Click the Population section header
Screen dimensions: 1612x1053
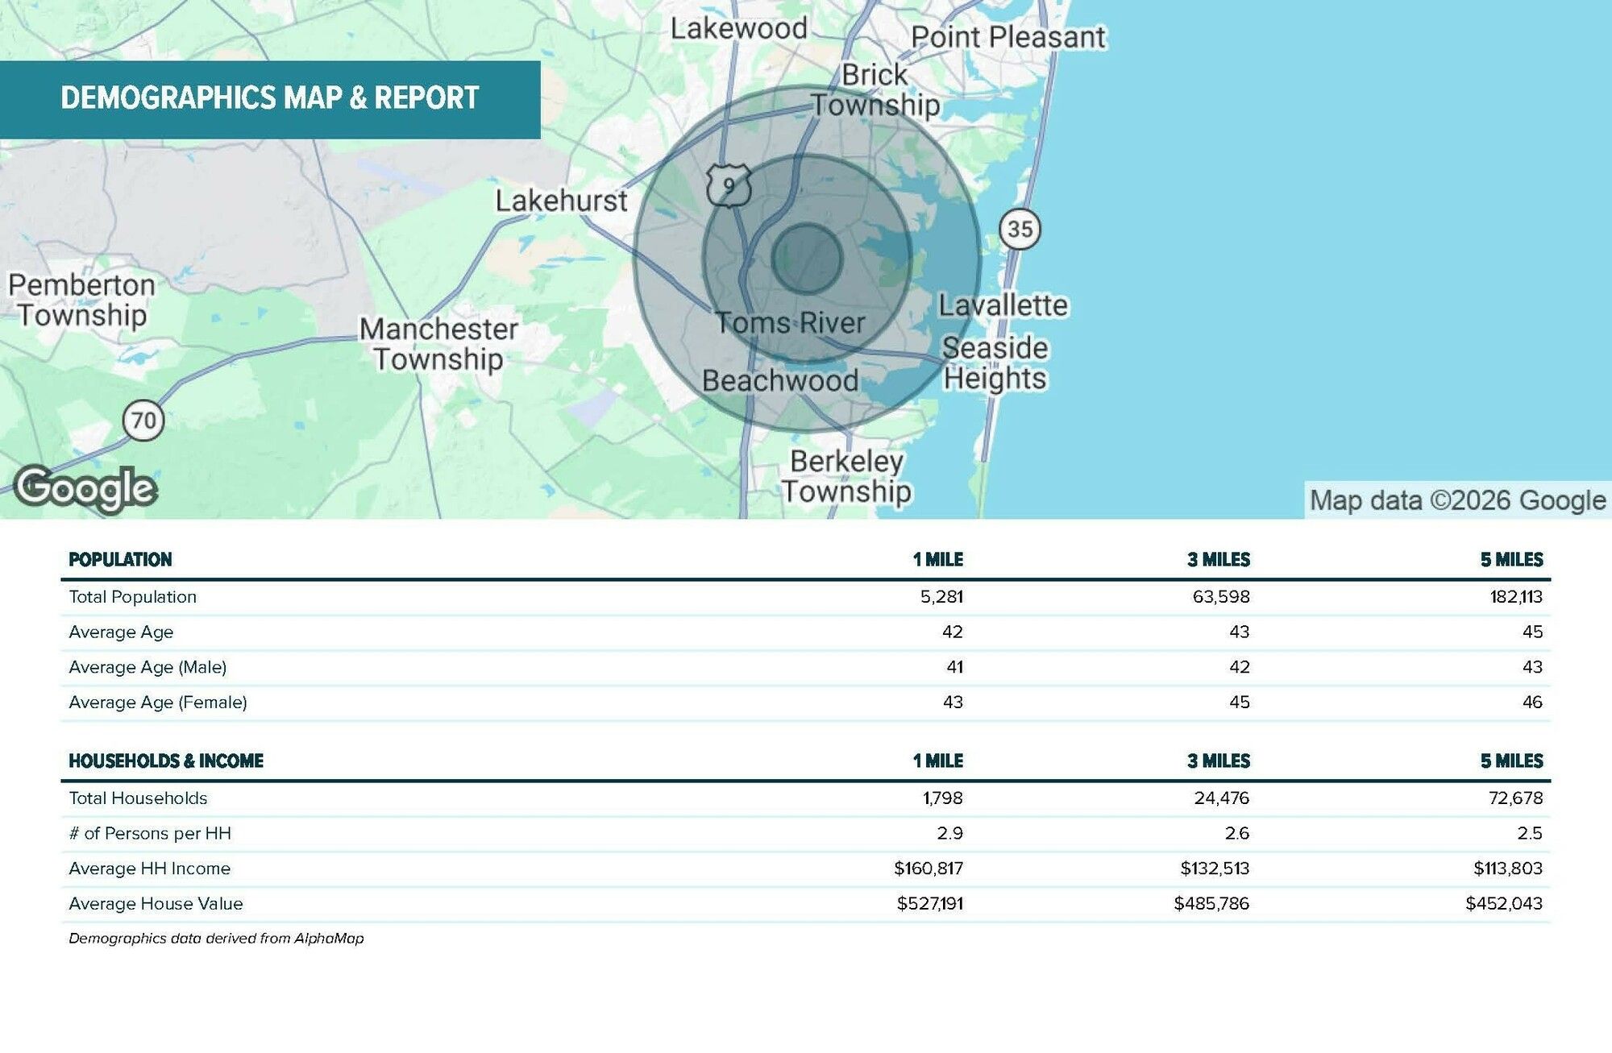click(120, 560)
